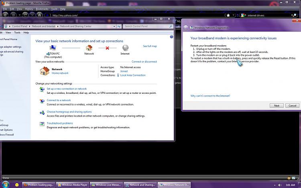Open Firefox Help menu

[63, 9]
